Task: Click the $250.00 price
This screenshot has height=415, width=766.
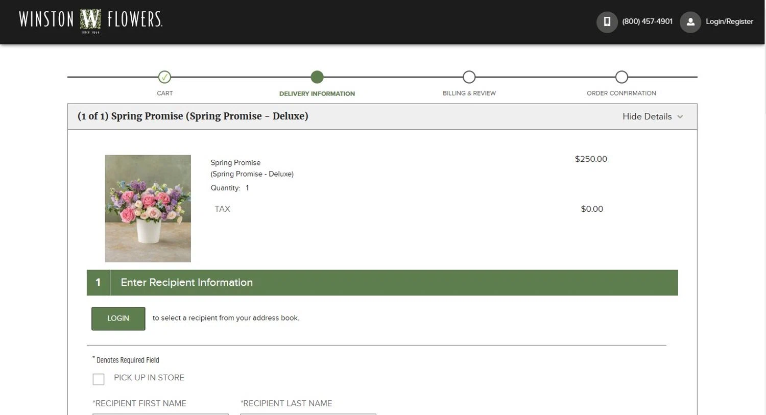Action: [x=591, y=159]
